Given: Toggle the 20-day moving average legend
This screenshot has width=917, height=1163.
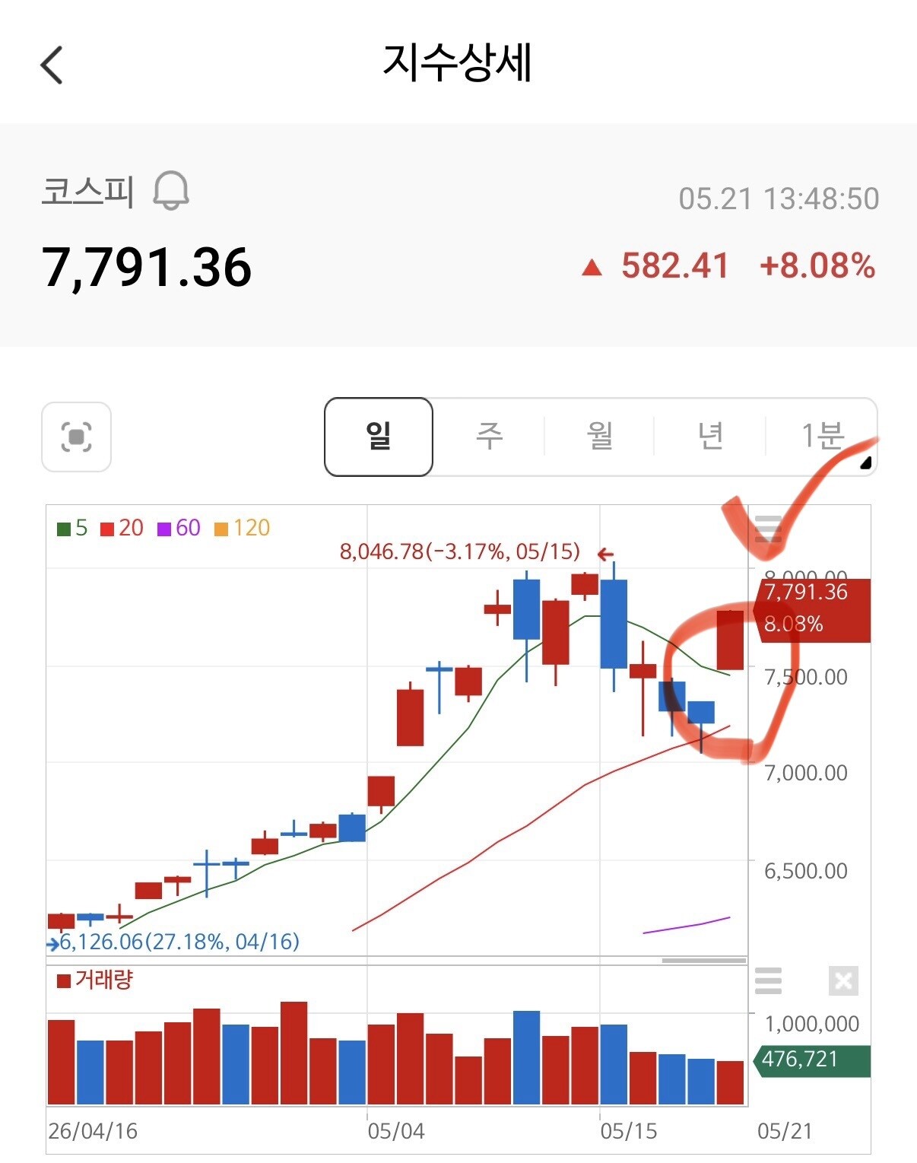Looking at the screenshot, I should tap(122, 528).
